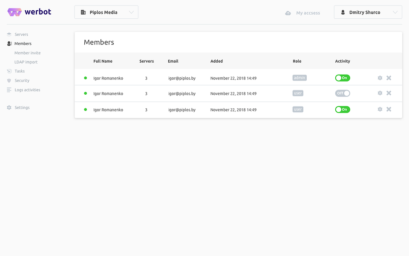
Task: Expand the Piplos Media organization dropdown
Action: point(106,12)
